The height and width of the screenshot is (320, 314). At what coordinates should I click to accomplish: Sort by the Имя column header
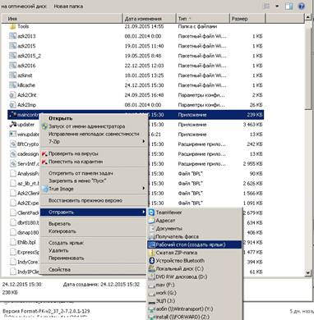[62, 19]
